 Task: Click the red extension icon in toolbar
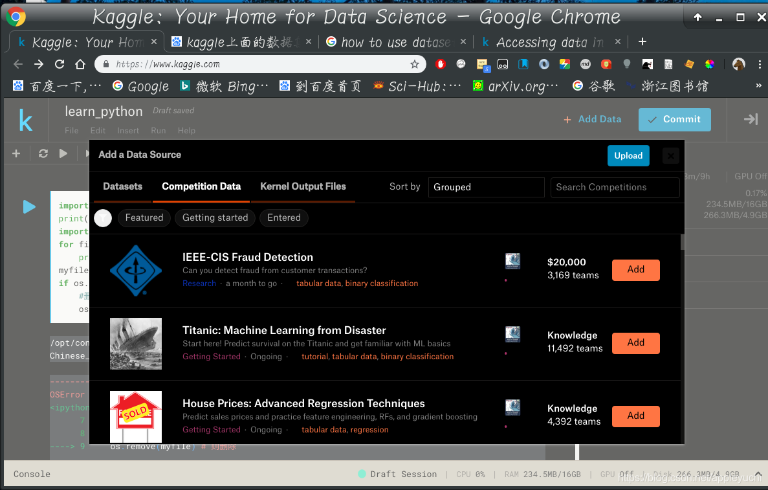(440, 64)
